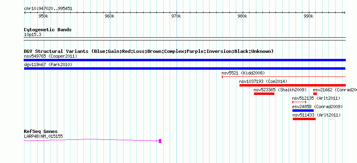The height and width of the screenshot is (163, 357).
Task: Click the nsv511433 (Arlt2011) label
Action: 316,115
